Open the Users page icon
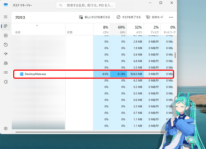This screenshot has width=206, height=149. click(6, 63)
